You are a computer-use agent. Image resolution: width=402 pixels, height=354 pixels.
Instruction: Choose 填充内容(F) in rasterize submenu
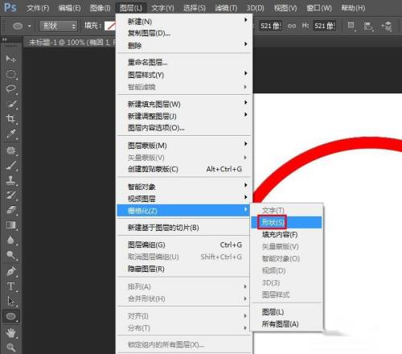(x=286, y=234)
